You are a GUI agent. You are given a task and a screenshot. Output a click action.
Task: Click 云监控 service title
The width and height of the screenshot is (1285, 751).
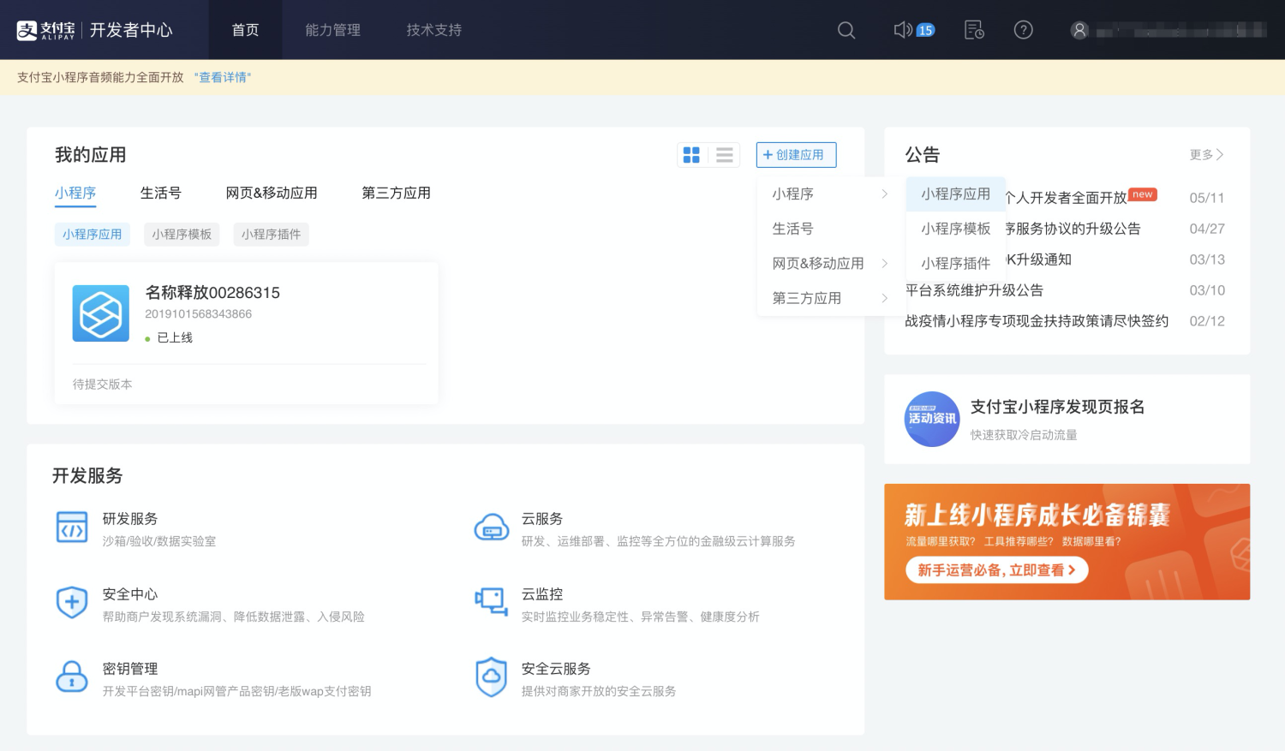542,594
